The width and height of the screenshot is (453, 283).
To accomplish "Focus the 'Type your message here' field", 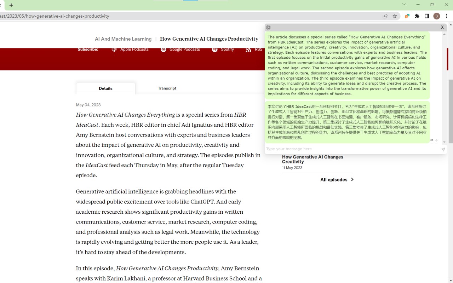I will point(352,149).
